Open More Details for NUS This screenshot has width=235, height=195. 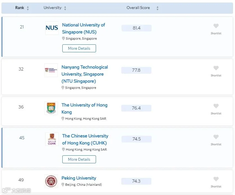coord(79,48)
